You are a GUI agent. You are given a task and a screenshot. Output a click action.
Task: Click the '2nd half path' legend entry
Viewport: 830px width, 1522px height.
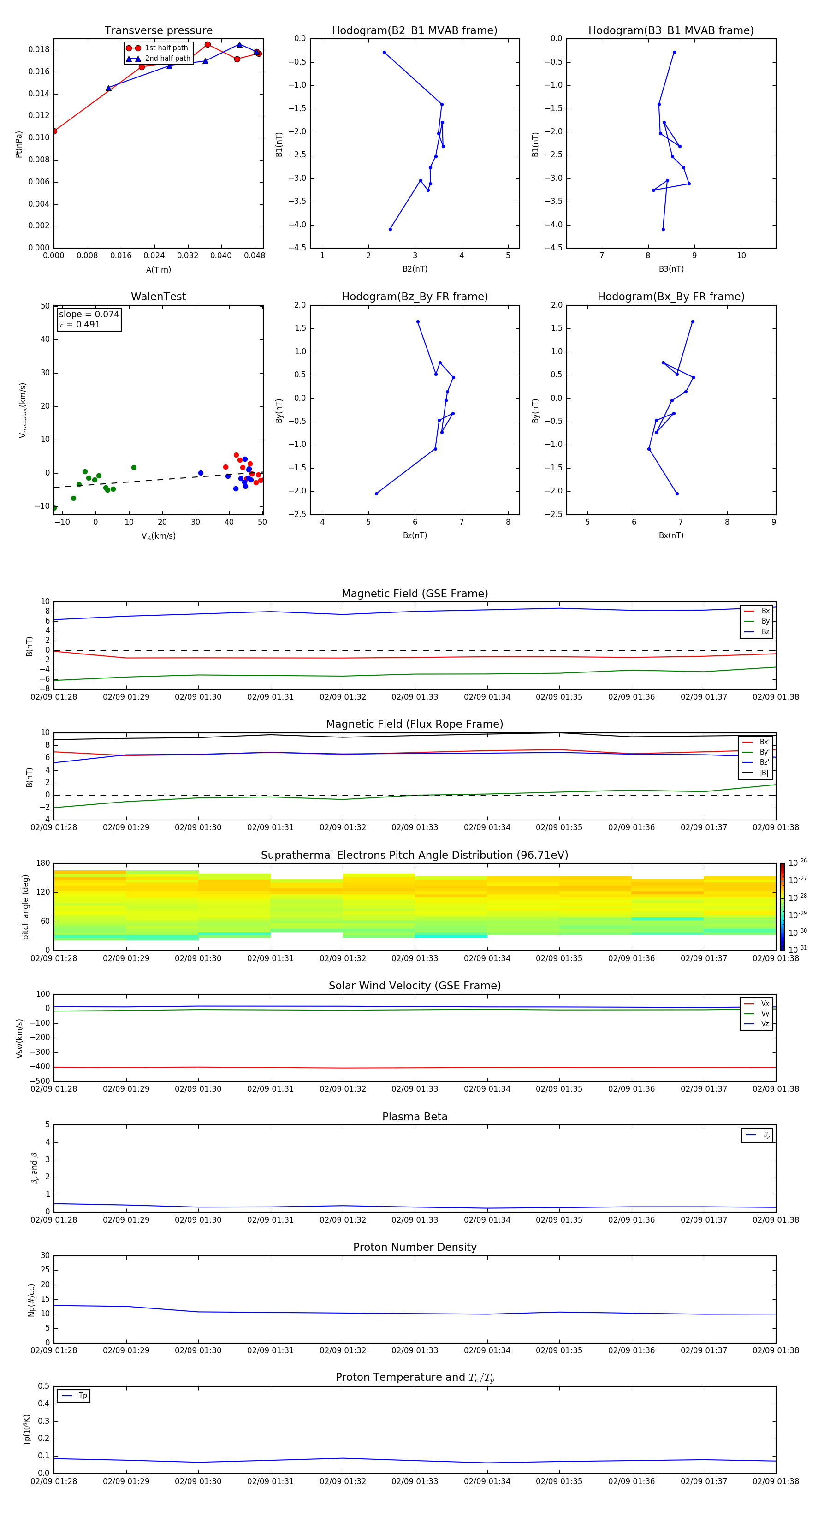[x=158, y=59]
